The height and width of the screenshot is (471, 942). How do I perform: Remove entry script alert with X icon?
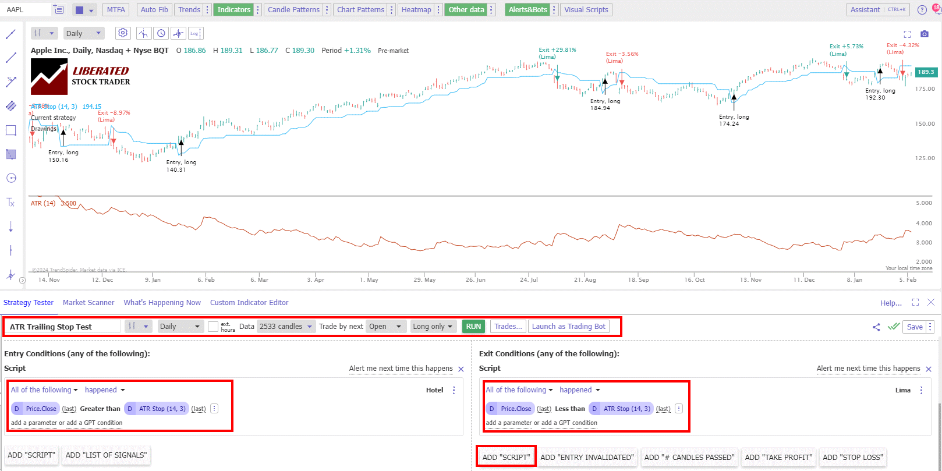tap(461, 369)
